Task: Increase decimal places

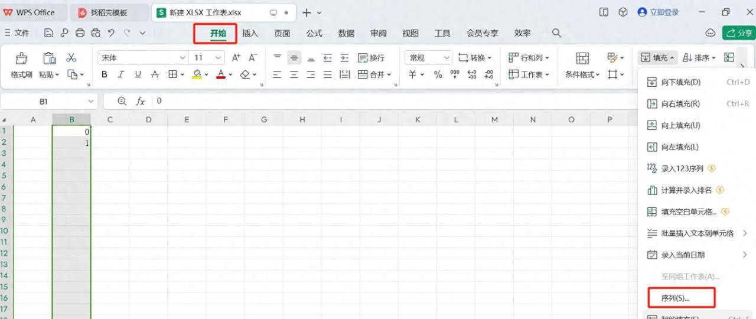Action: (x=472, y=74)
